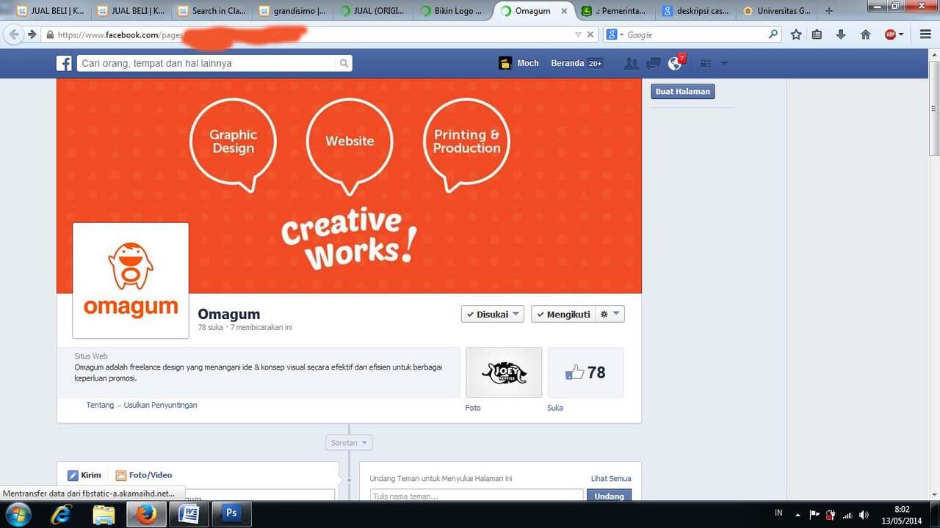This screenshot has height=528, width=940.
Task: Click the Undang button
Action: (x=609, y=496)
